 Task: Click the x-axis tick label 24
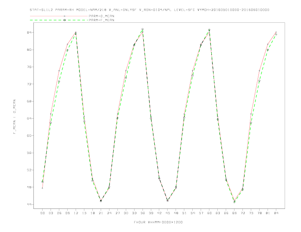[109, 213]
